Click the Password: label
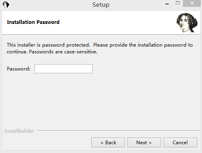202x153 pixels. (x=19, y=69)
